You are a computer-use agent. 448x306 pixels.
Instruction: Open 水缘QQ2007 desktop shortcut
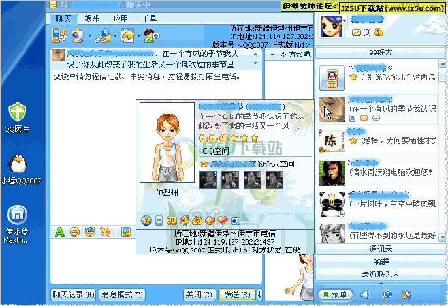21,169
